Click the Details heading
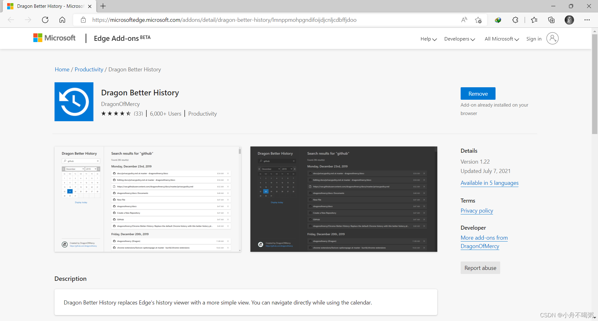The width and height of the screenshot is (598, 321). 469,151
